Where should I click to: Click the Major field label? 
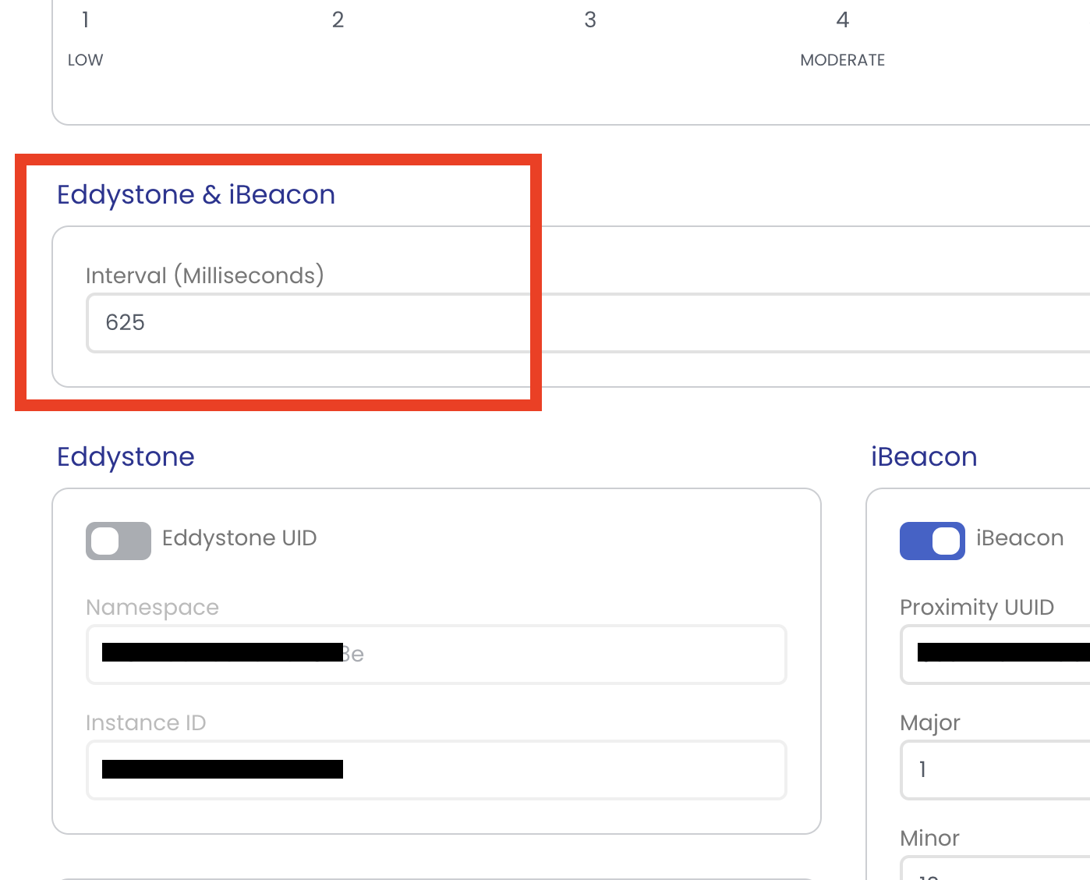929,723
